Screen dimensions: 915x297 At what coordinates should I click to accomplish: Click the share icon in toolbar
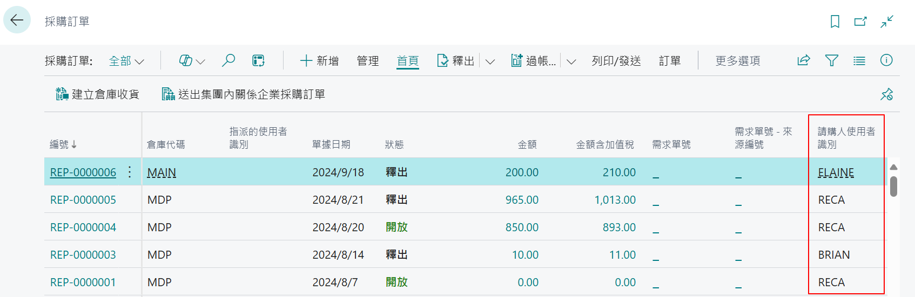coord(804,60)
